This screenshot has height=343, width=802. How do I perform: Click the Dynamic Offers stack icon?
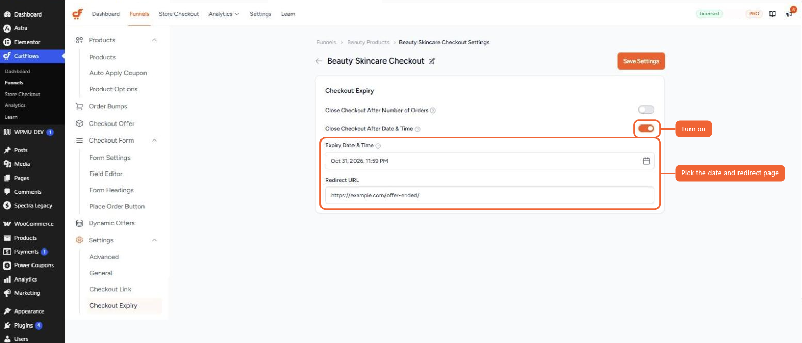click(79, 223)
